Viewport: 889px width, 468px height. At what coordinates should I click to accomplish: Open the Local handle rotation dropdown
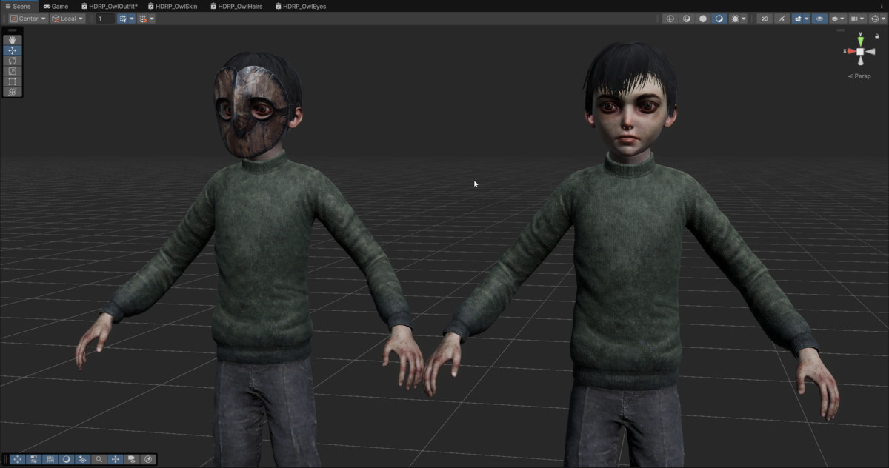click(67, 19)
